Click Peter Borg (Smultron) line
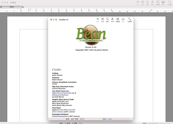The height and width of the screenshot is (124, 173). click(x=60, y=103)
